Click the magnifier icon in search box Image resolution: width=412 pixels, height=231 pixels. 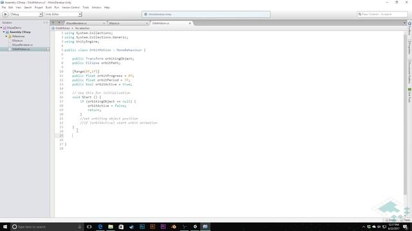click(x=360, y=14)
